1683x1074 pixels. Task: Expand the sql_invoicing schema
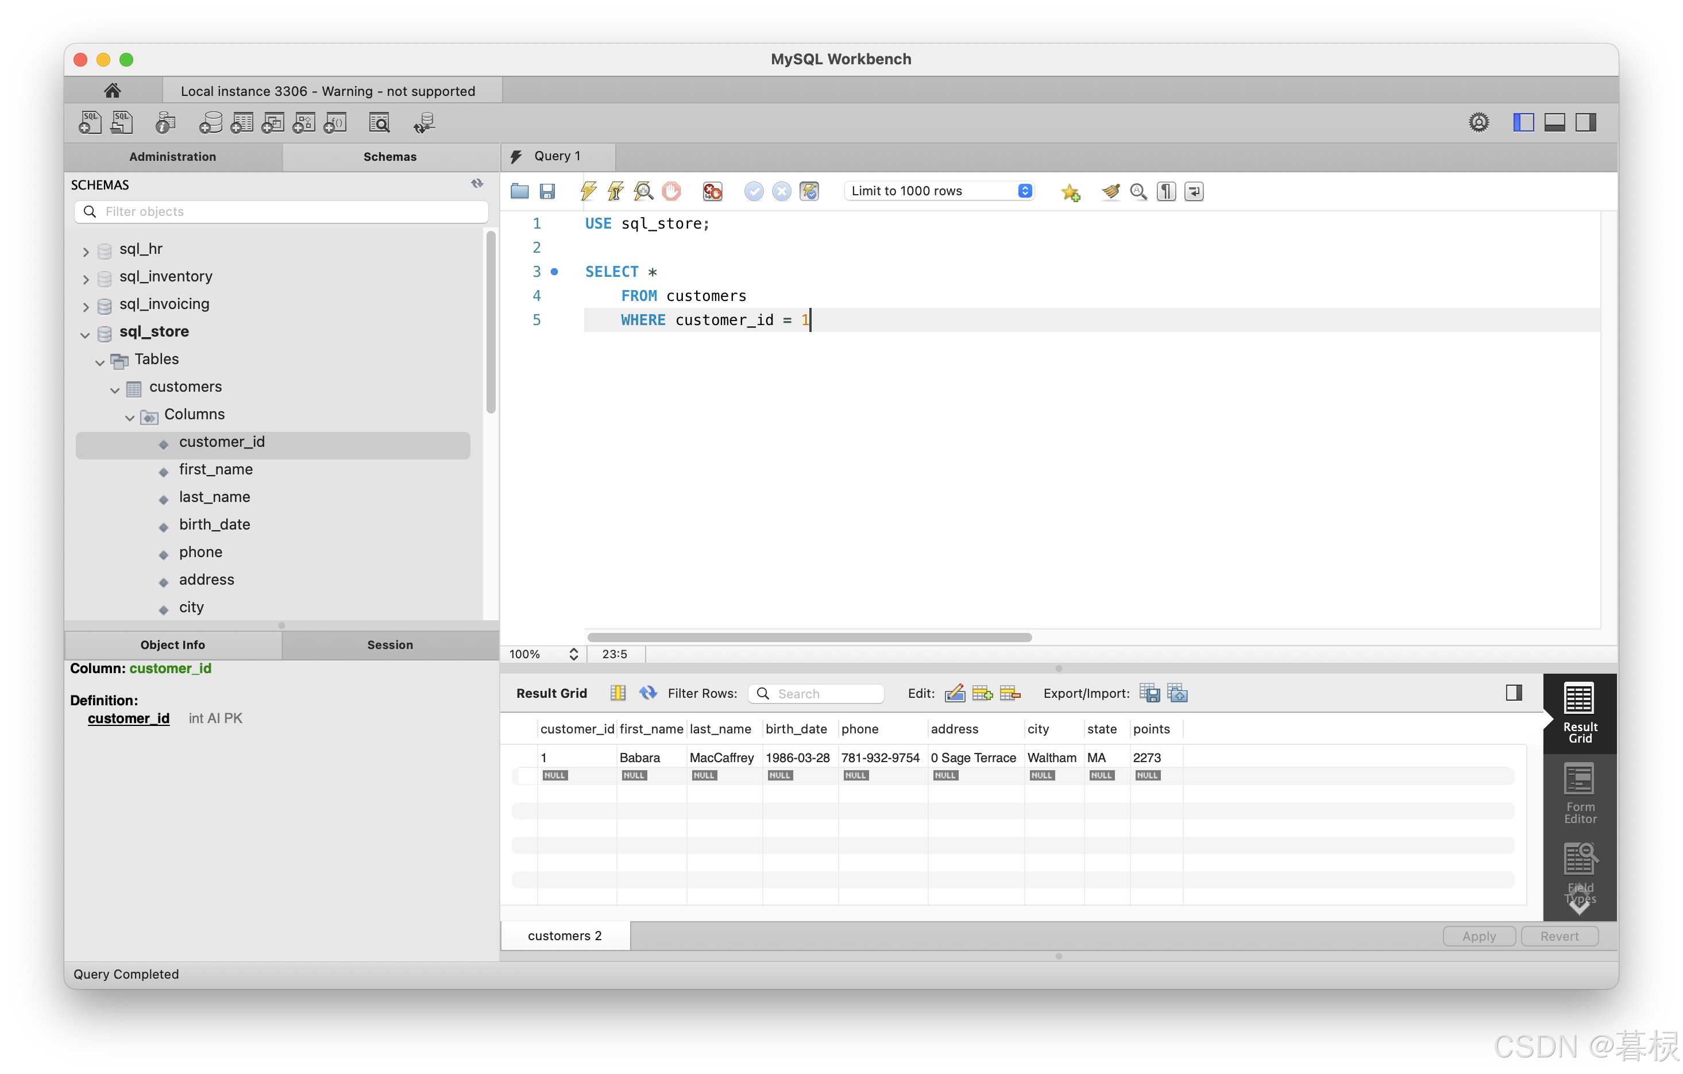click(x=86, y=306)
